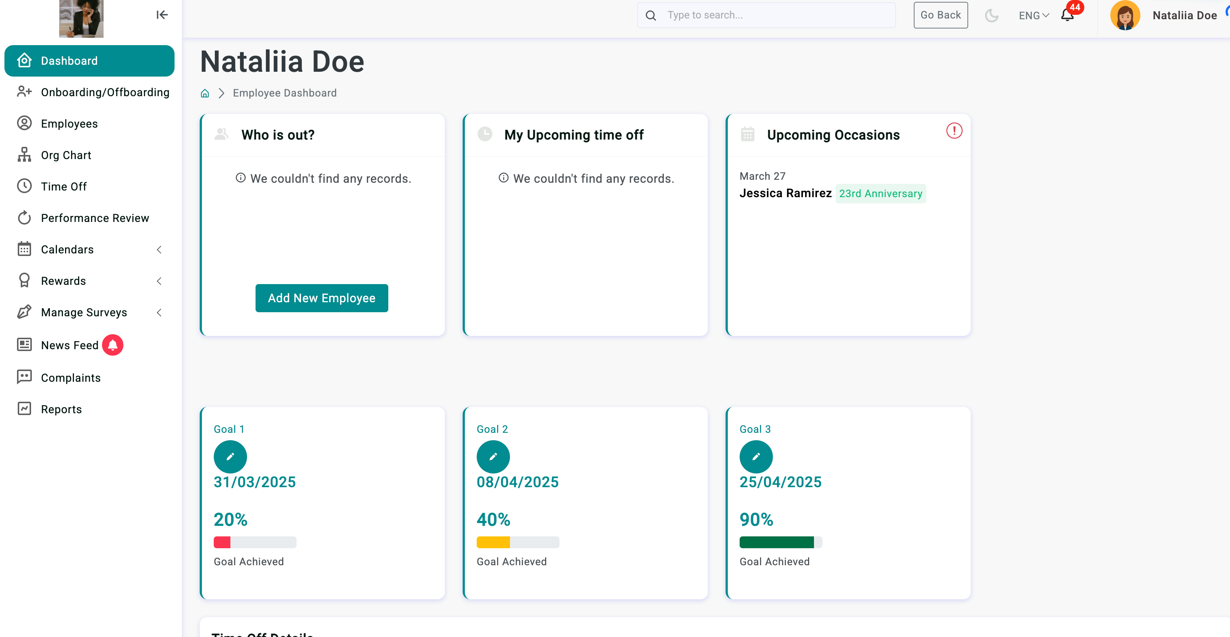Click the 23rd Anniversary tag
The image size is (1230, 637).
[880, 193]
